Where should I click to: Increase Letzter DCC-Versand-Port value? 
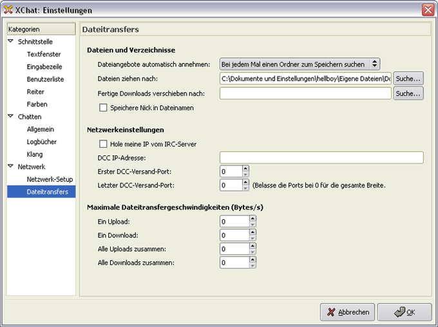[x=245, y=182]
